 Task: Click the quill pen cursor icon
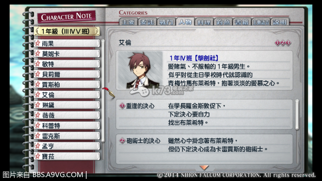tap(109, 92)
